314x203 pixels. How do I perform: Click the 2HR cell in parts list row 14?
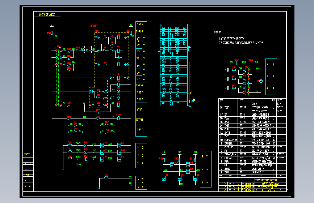[231, 125]
